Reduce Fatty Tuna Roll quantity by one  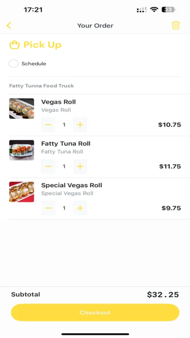(x=48, y=166)
